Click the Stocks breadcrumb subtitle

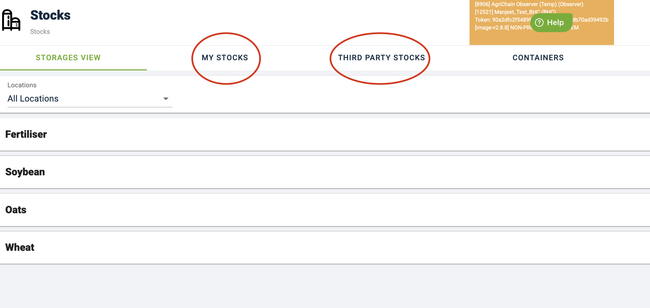(40, 31)
